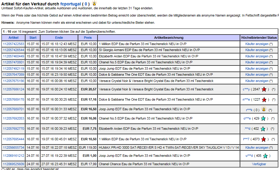Select price EUR 17,99
Viewport: 279px width, 170px height.
coord(88,164)
